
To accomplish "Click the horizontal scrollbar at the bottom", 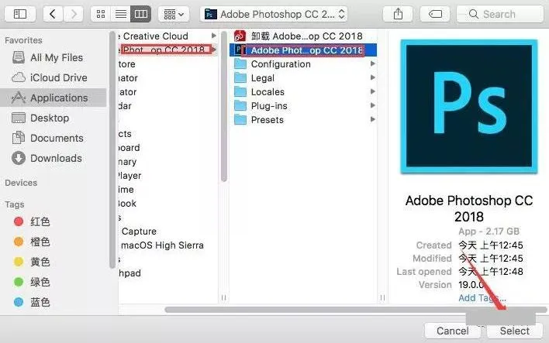I will pos(355,310).
